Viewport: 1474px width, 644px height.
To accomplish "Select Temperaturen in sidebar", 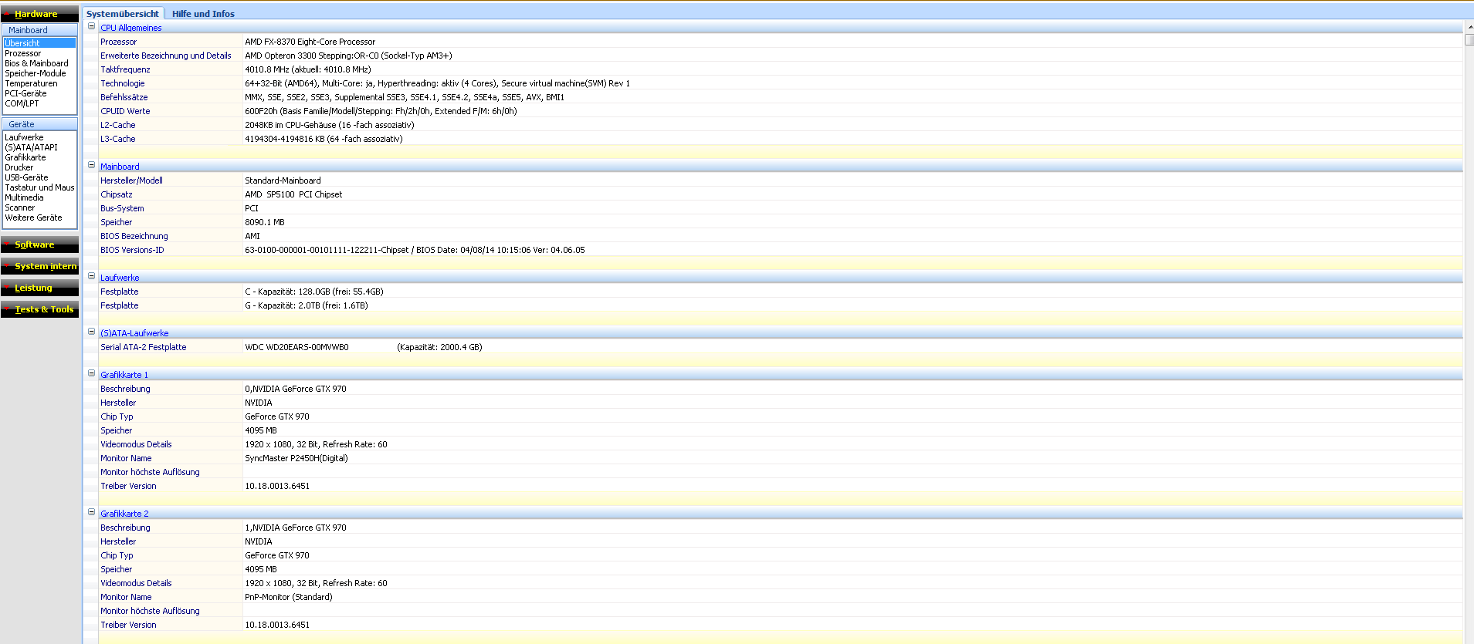I will tap(31, 83).
